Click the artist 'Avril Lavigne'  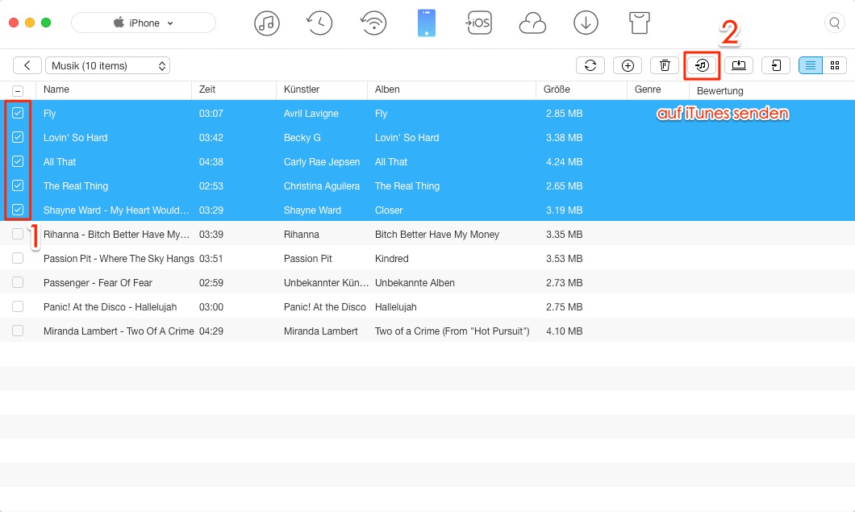[311, 114]
